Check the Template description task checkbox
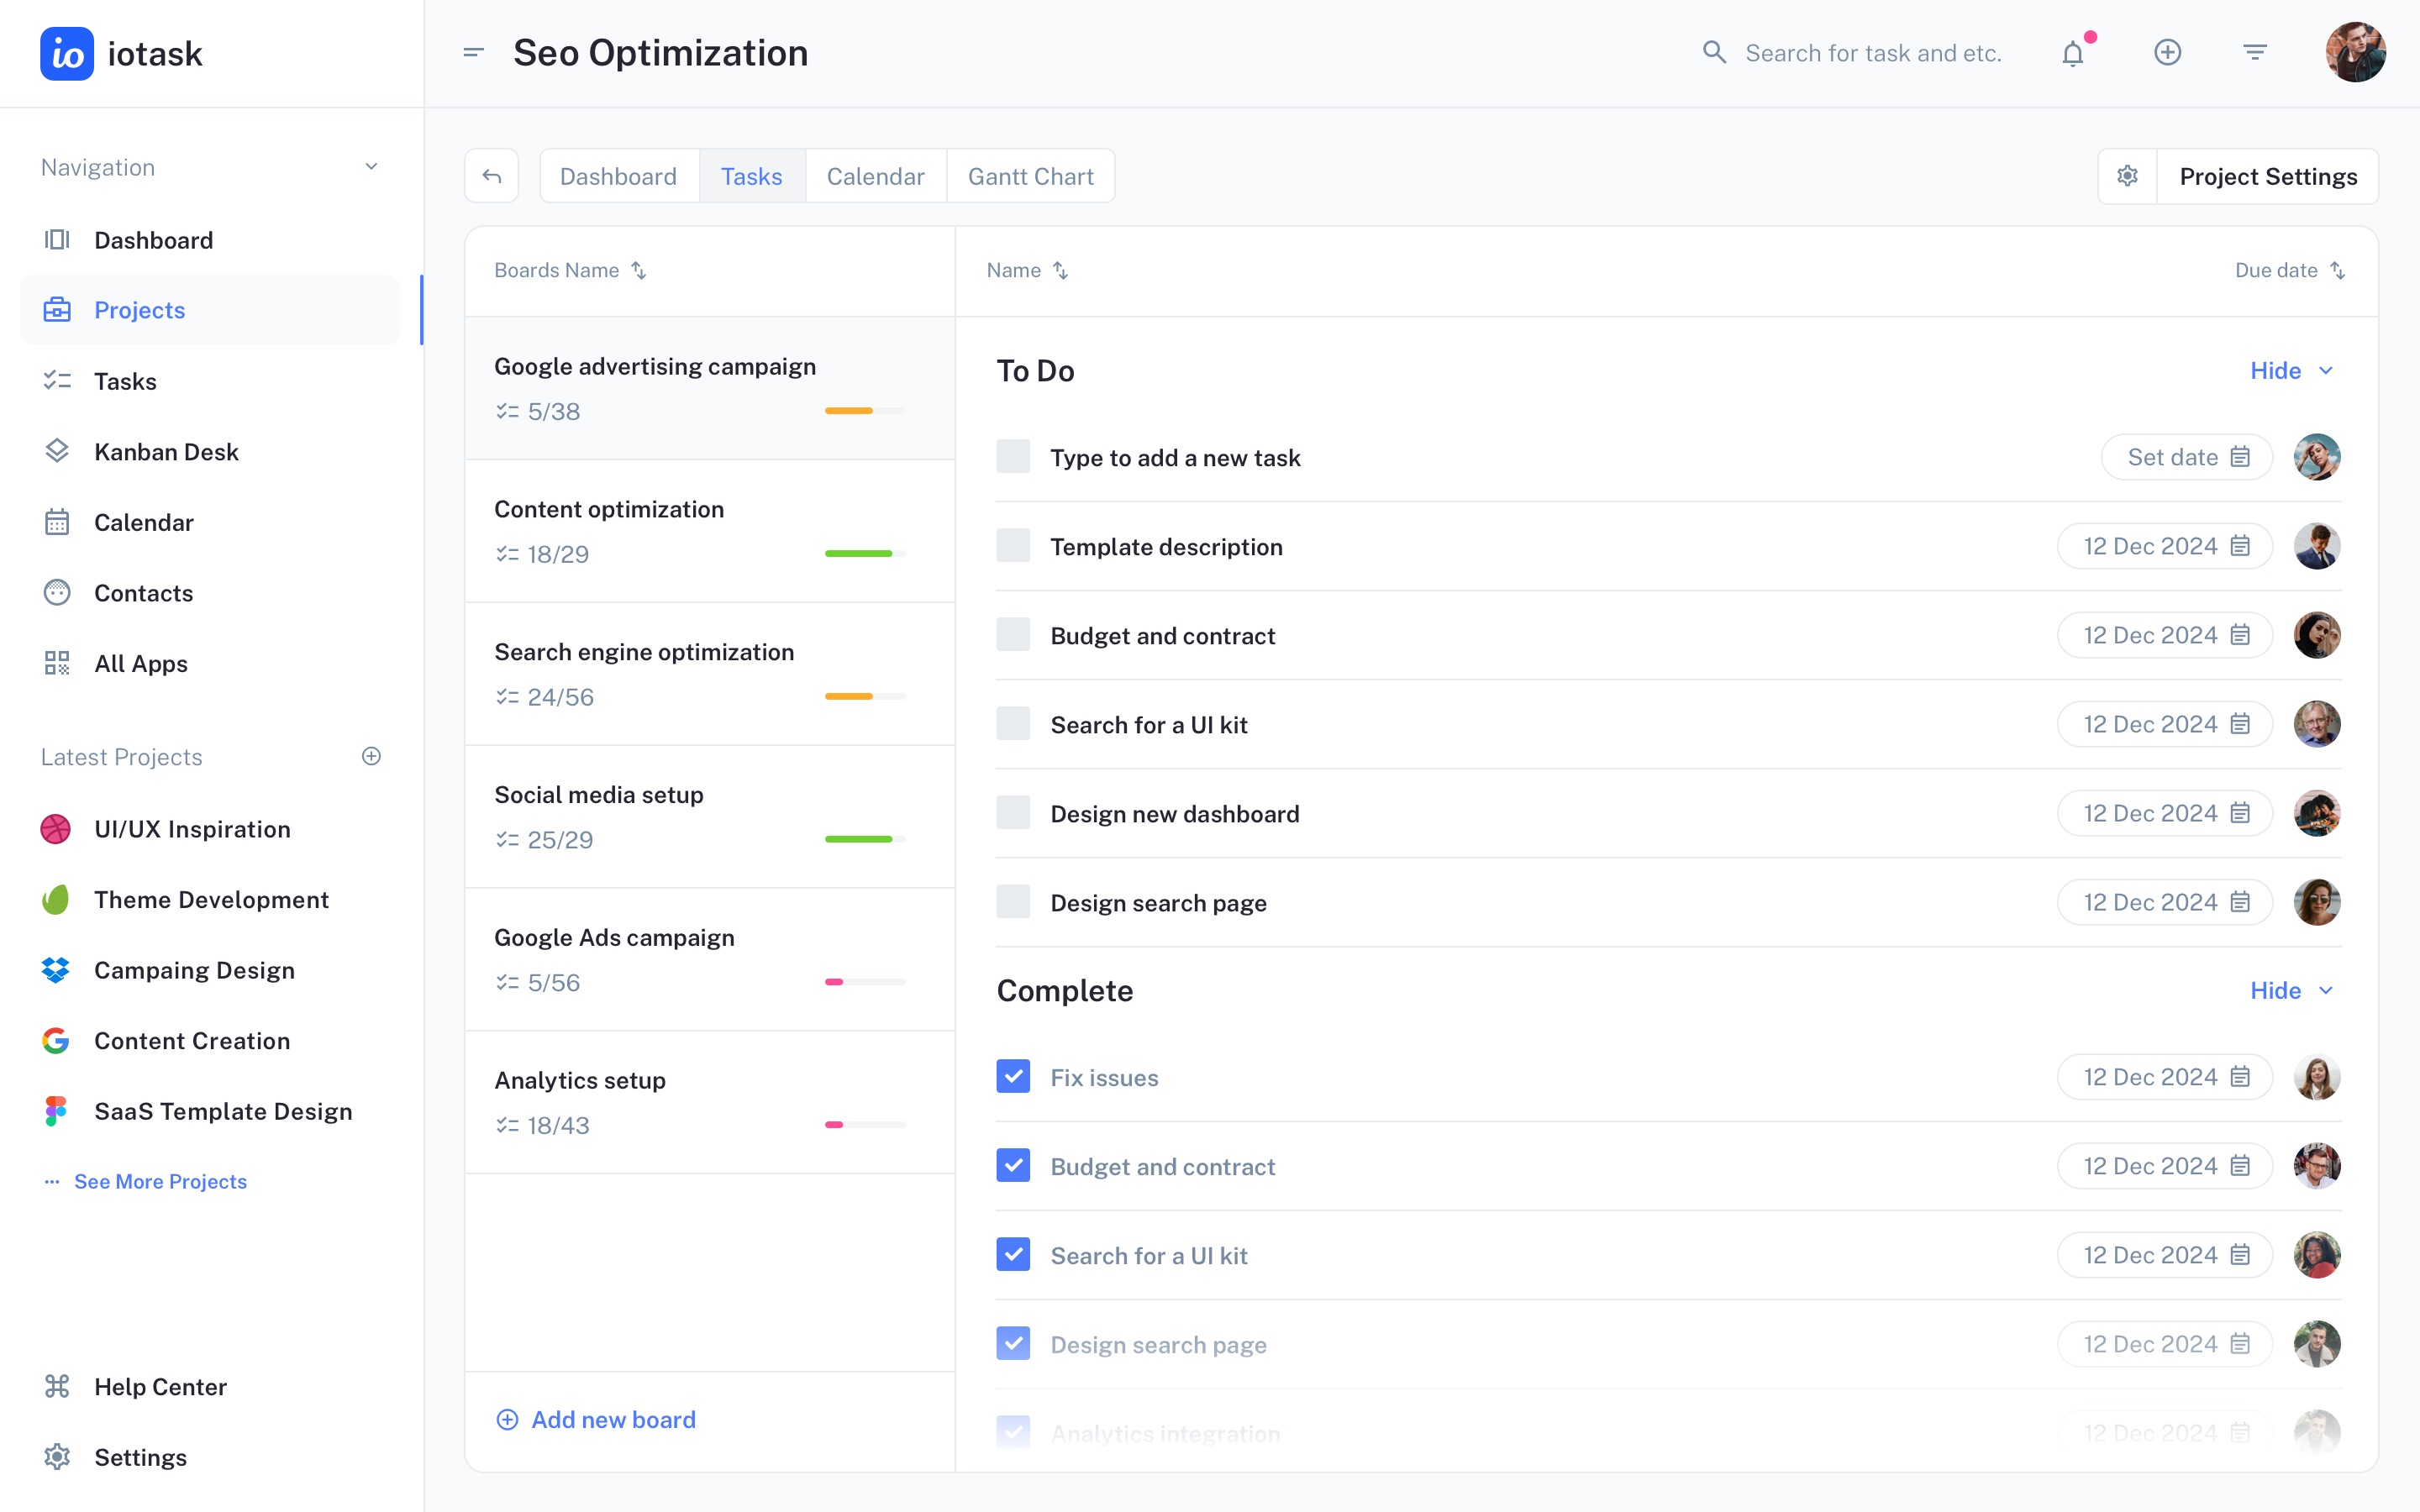Screen dimensions: 2420x1512 1013,546
